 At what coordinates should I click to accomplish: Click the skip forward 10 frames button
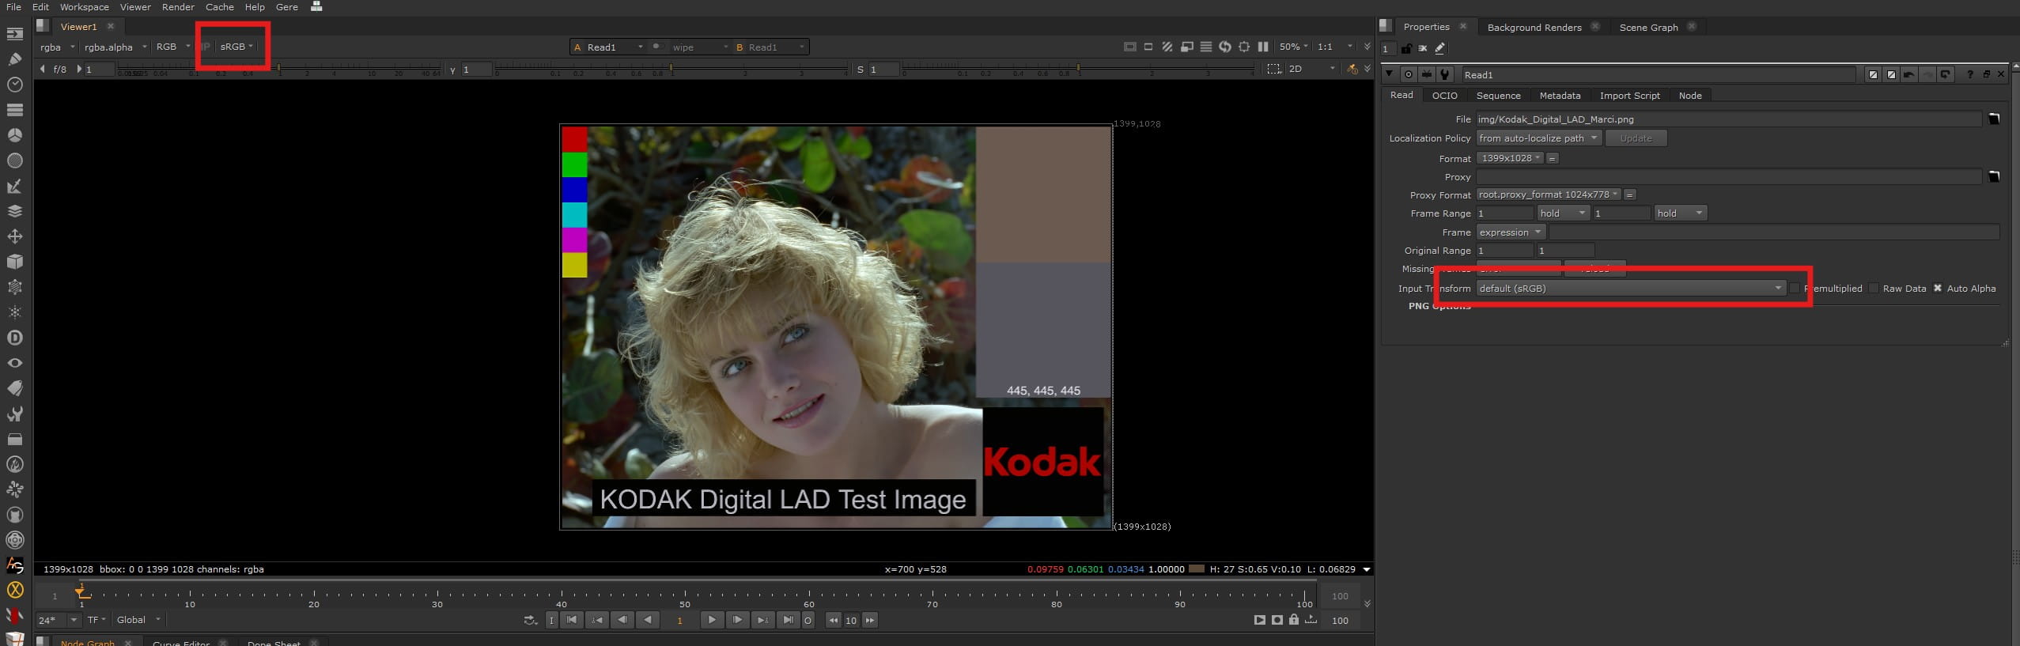coord(870,621)
